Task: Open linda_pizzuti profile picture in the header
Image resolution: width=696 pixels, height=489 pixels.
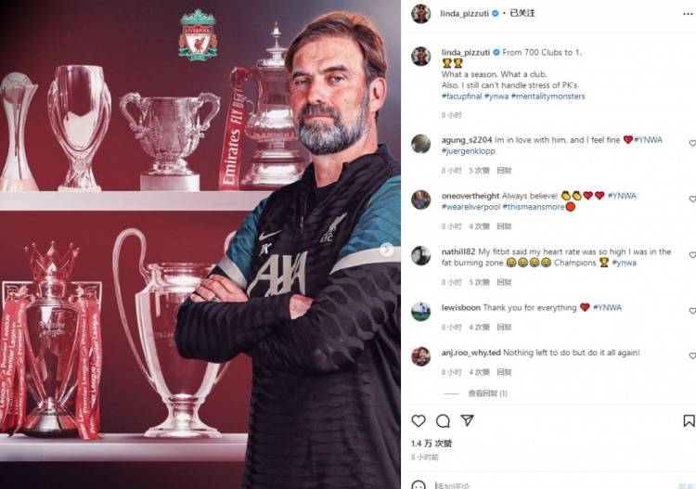Action: point(420,14)
